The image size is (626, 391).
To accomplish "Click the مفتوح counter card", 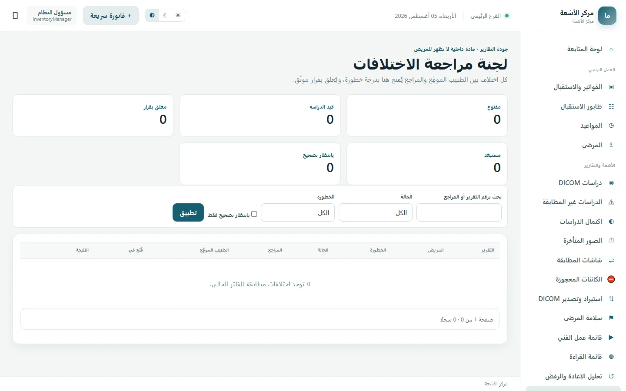I will [427, 116].
